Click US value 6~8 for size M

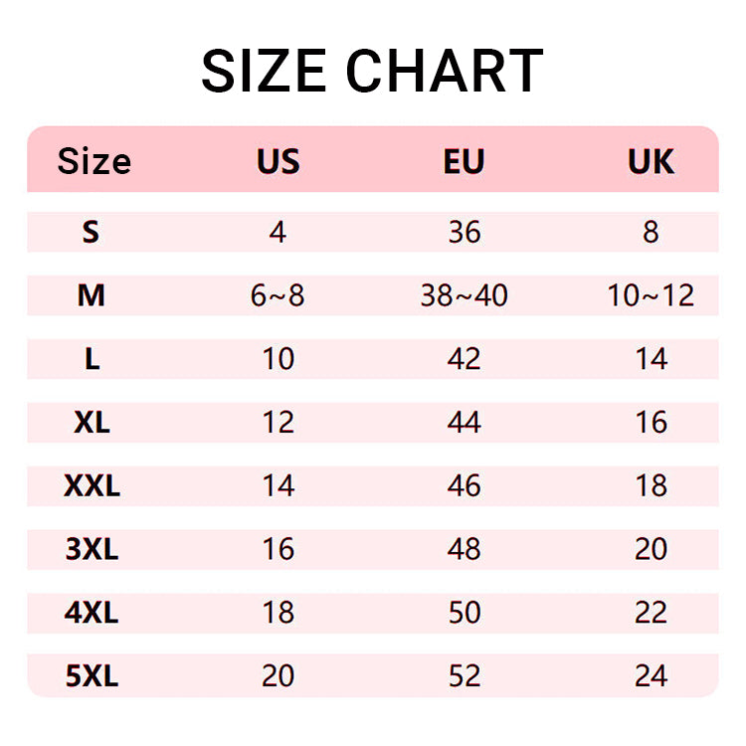(x=278, y=296)
